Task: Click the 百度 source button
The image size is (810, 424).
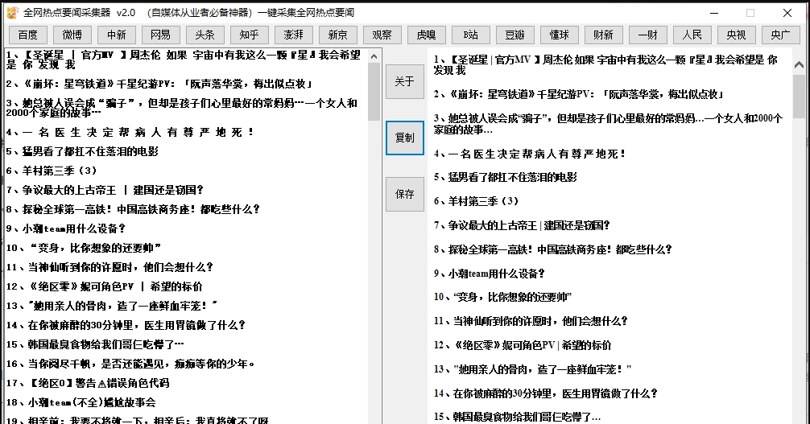Action: click(28, 35)
